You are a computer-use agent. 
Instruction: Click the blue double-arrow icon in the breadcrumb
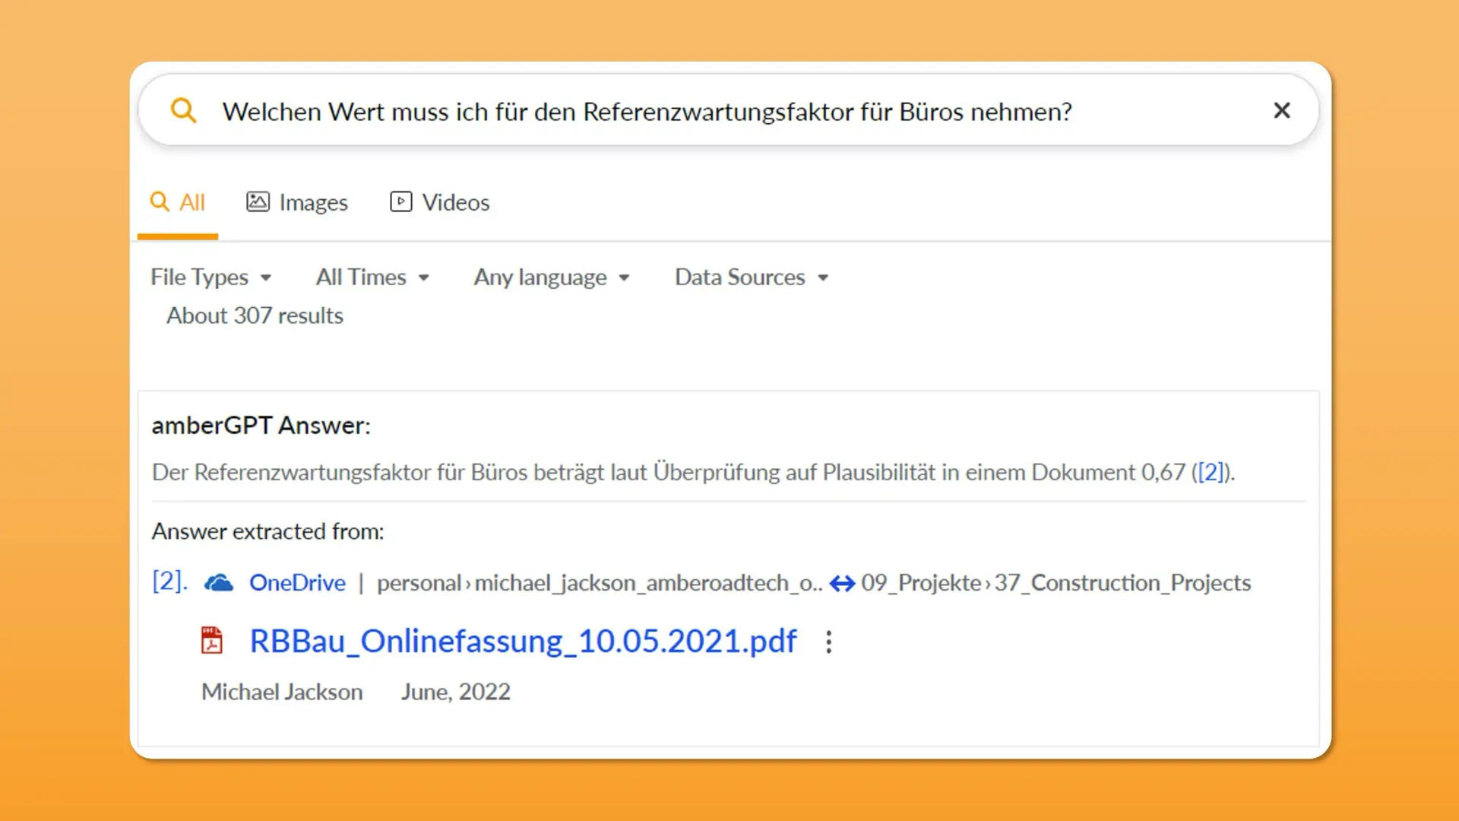click(843, 582)
